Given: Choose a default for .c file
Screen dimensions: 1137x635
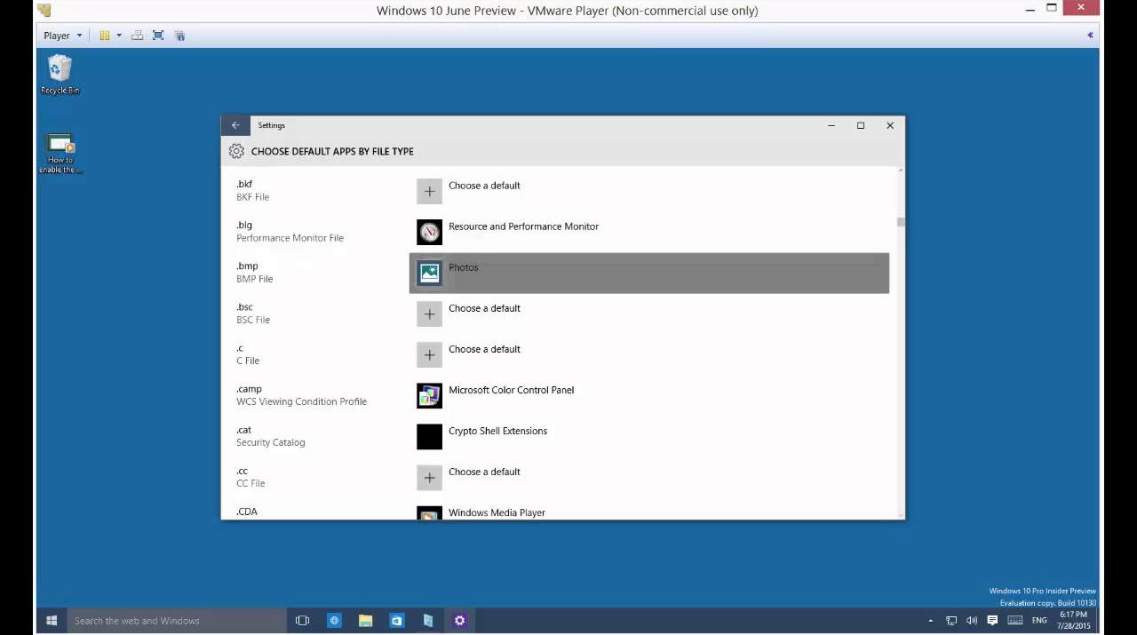Looking at the screenshot, I should (x=484, y=350).
